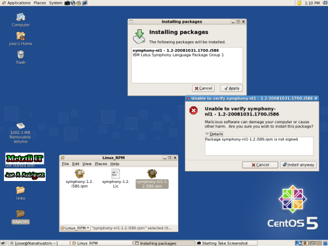Open the Places menu in top panel
328x246 pixels.
pos(40,3)
